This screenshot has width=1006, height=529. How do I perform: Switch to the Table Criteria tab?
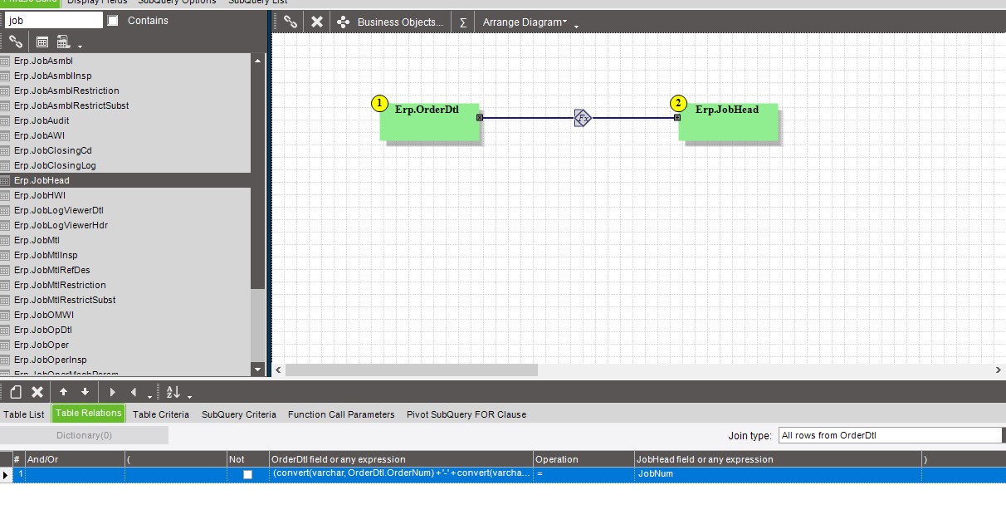coord(161,414)
